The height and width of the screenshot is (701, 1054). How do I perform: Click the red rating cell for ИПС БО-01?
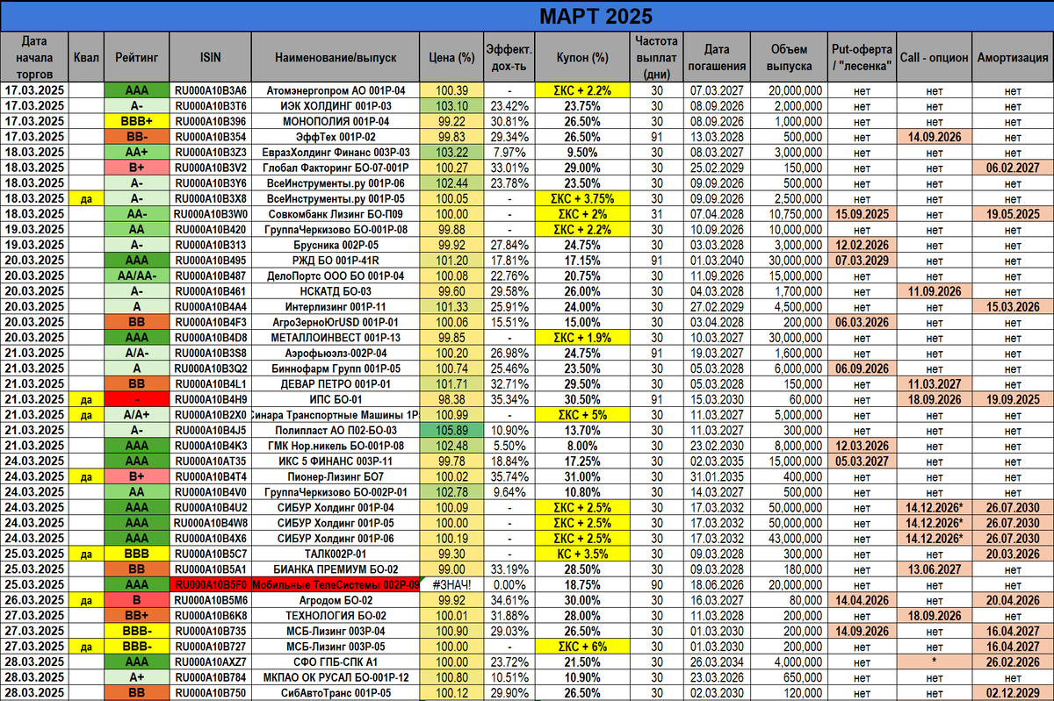[136, 397]
